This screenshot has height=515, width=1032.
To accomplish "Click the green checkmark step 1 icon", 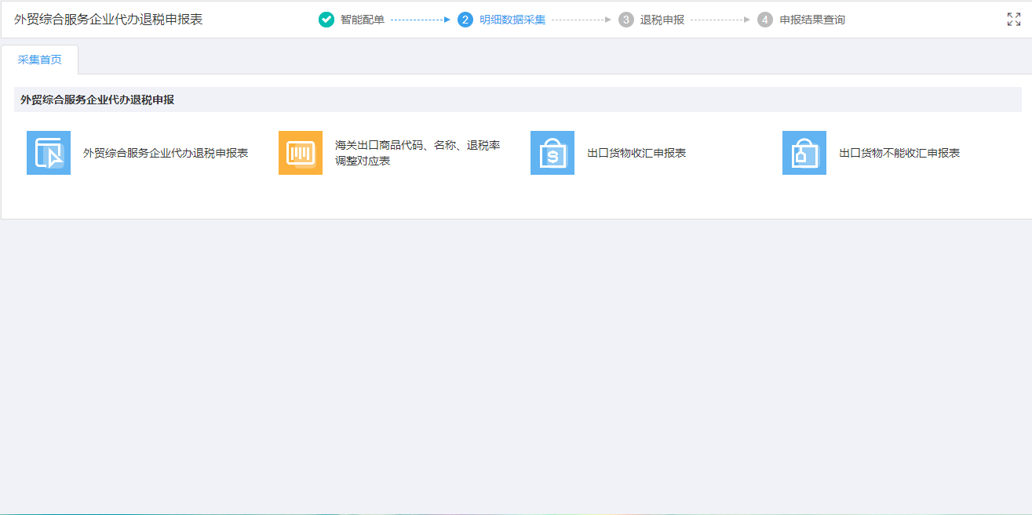I will pyautogui.click(x=326, y=20).
